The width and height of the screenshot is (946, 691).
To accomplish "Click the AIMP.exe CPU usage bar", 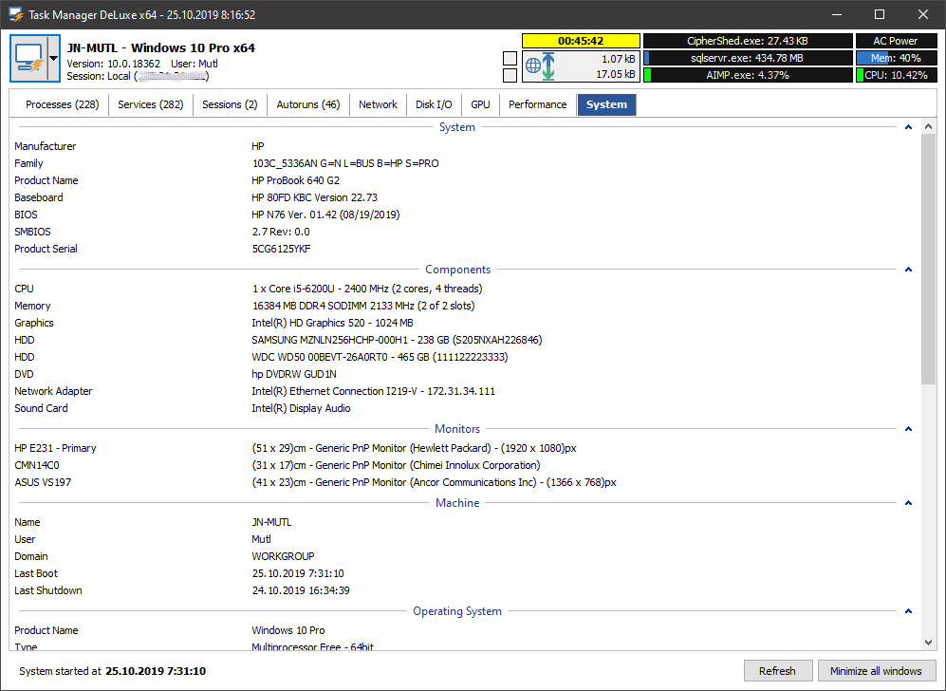I will point(748,75).
